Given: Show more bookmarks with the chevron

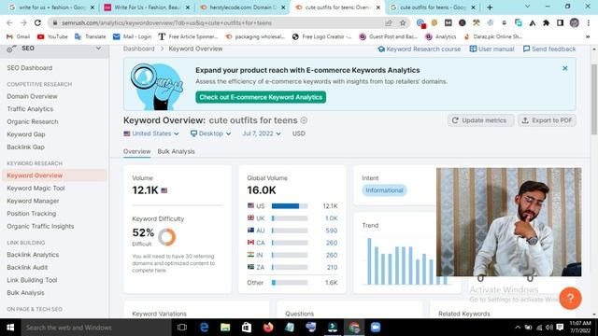Looking at the screenshot, I should click(588, 36).
